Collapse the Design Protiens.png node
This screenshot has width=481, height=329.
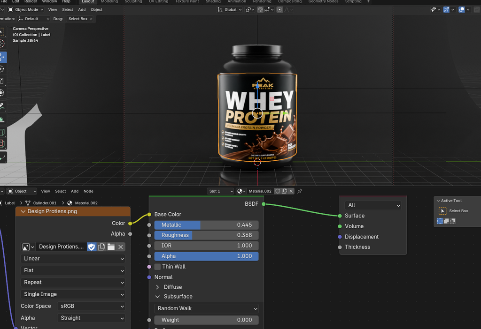pyautogui.click(x=23, y=211)
